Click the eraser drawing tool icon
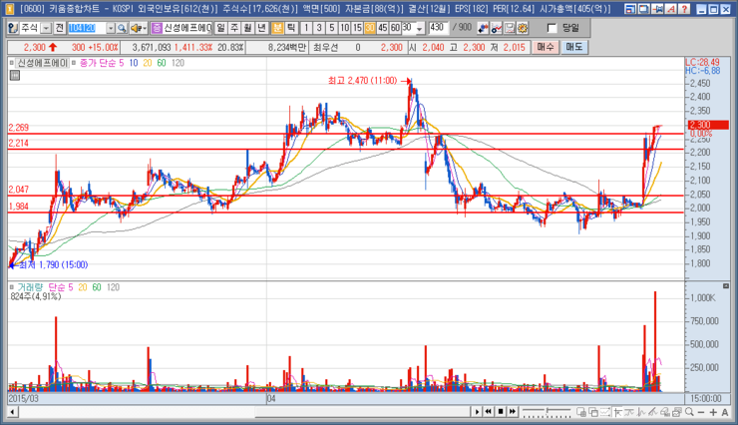The image size is (738, 425). pos(665,412)
